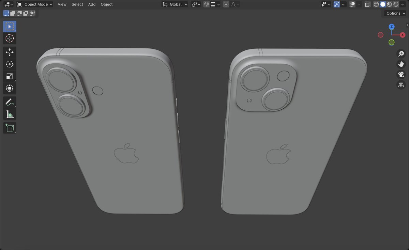Image resolution: width=409 pixels, height=250 pixels.
Task: Click the red X axis on gizmo
Action: (403, 35)
